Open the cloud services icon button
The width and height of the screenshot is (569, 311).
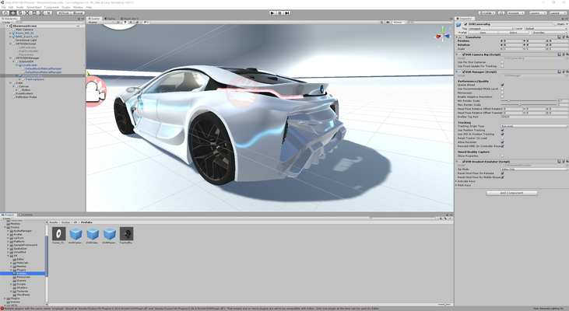coord(501,12)
